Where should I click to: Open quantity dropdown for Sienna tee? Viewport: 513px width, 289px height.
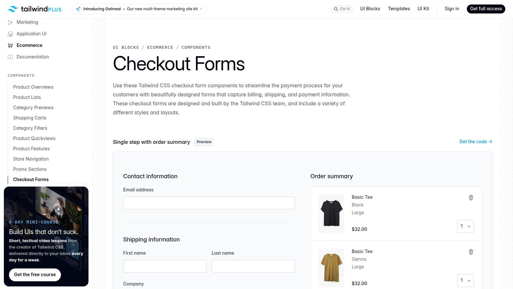(465, 281)
